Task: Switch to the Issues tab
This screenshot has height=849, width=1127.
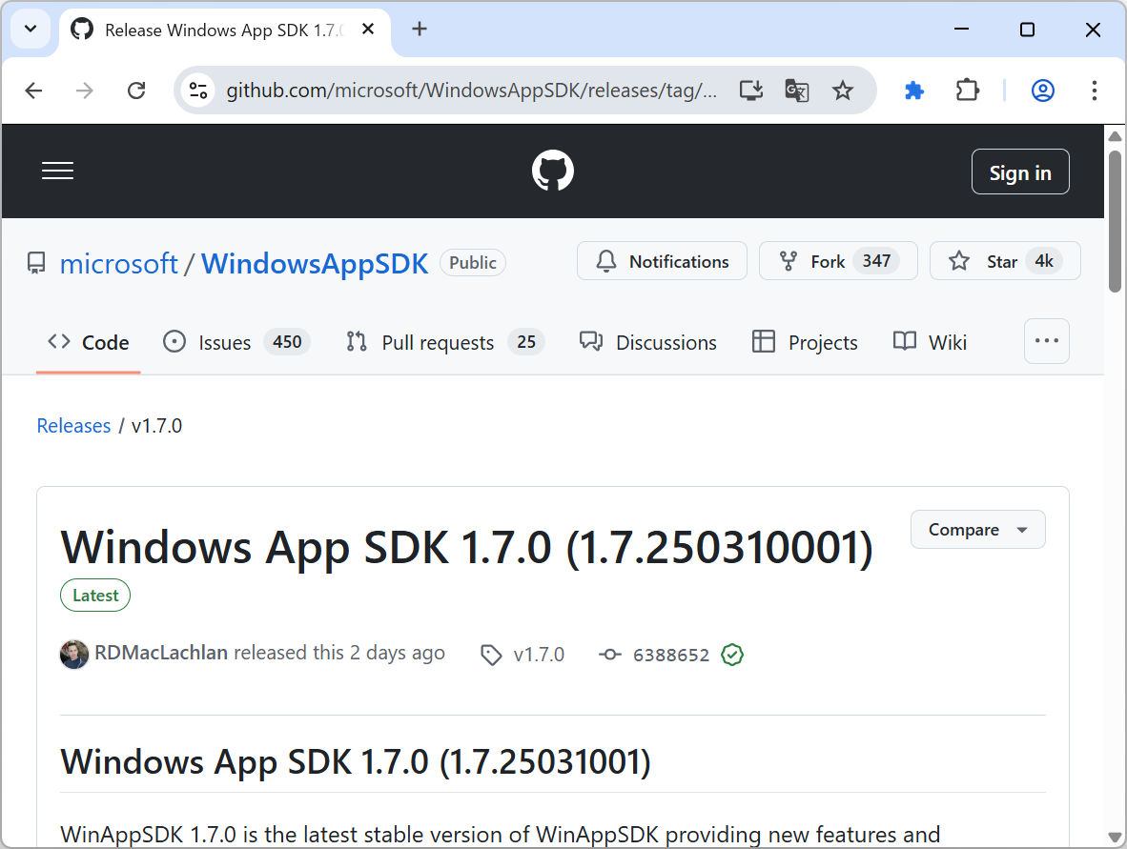Action: pyautogui.click(x=224, y=342)
